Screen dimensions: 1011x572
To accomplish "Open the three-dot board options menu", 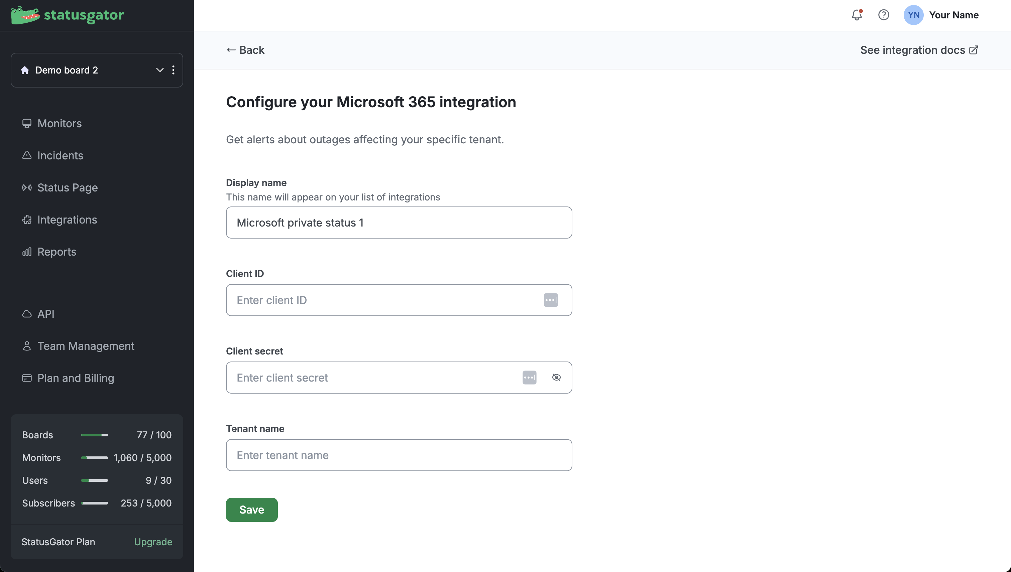I will pos(174,70).
